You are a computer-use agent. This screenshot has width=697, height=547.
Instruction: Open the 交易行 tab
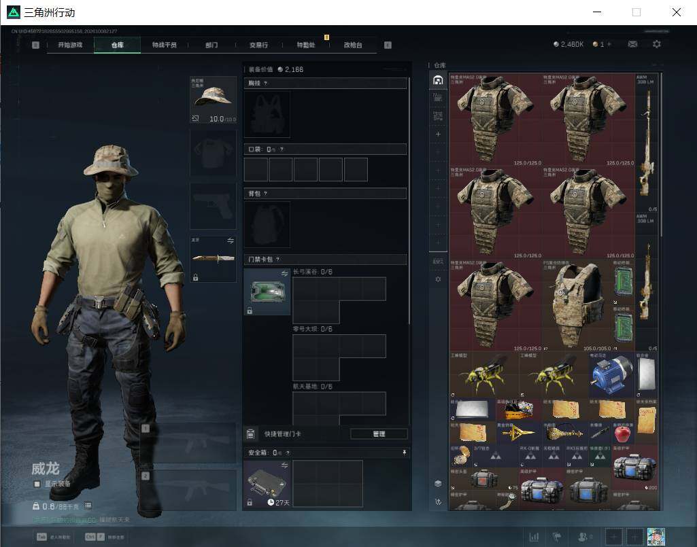[x=258, y=45]
